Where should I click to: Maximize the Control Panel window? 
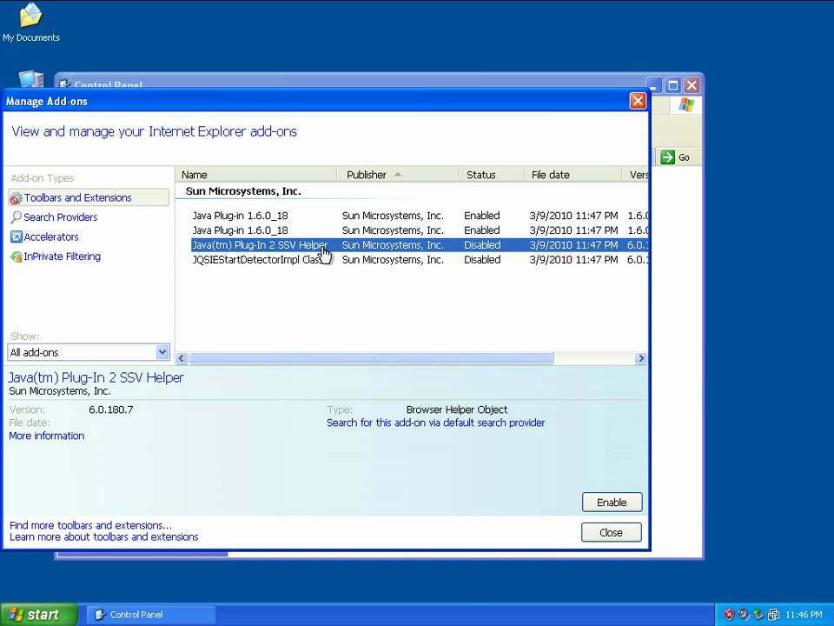click(673, 85)
